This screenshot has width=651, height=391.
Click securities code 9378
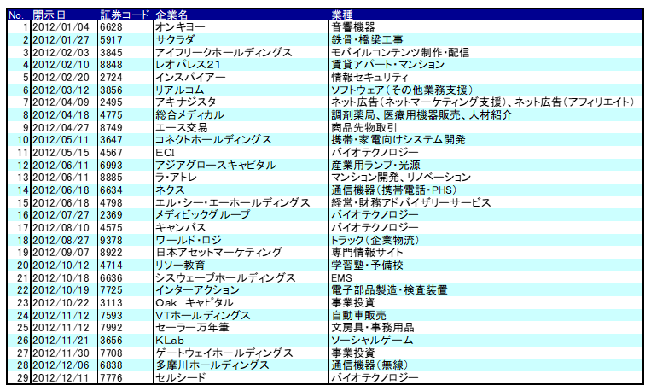(111, 240)
